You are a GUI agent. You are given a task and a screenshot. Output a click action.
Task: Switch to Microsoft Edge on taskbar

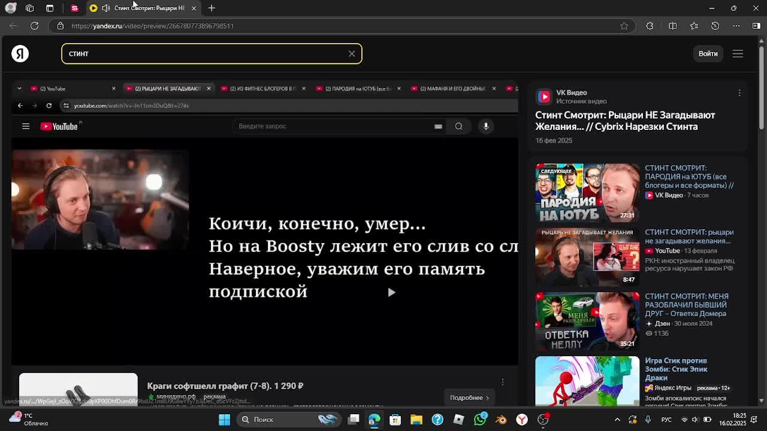(374, 420)
